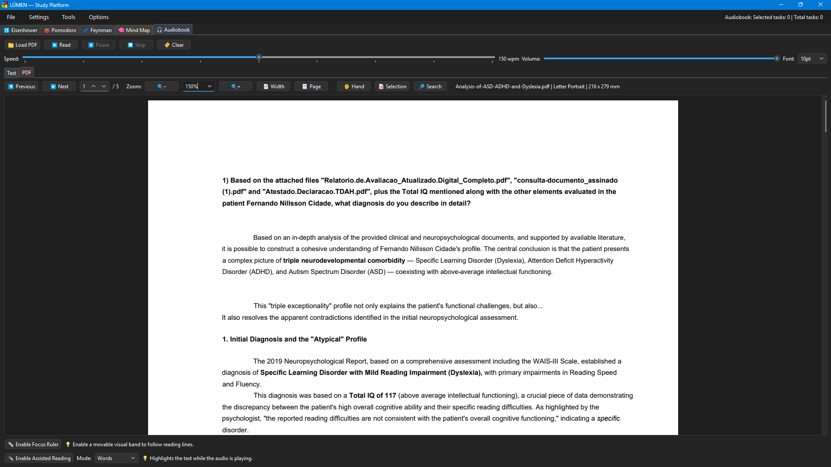Viewport: 831px width, 467px height.
Task: Click the Clear eraser button
Action: (x=174, y=45)
